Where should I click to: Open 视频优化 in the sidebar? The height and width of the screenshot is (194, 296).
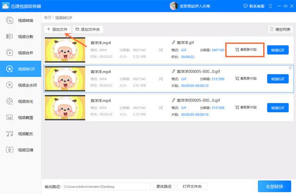pos(20,102)
